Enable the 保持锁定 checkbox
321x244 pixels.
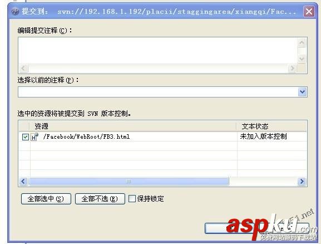click(x=132, y=198)
